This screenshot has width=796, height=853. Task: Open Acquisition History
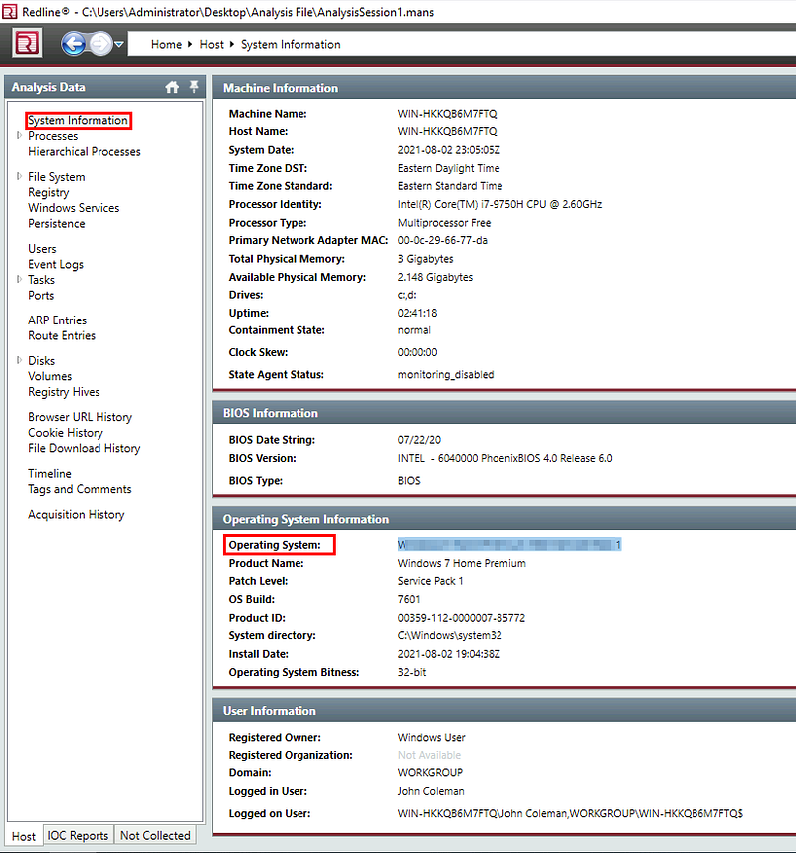77,515
